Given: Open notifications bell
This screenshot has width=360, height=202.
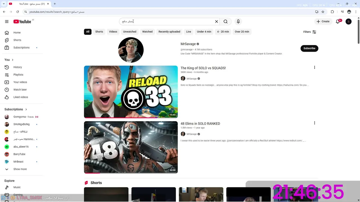Looking at the screenshot, I should pos(338,21).
